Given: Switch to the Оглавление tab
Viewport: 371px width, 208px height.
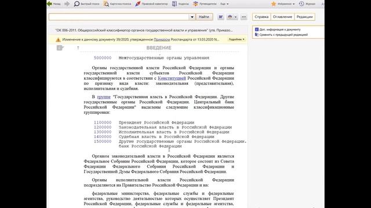Looking at the screenshot, I should [x=282, y=17].
